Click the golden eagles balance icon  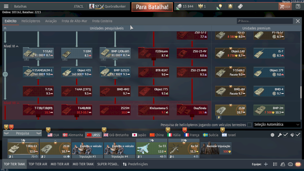tap(200, 6)
